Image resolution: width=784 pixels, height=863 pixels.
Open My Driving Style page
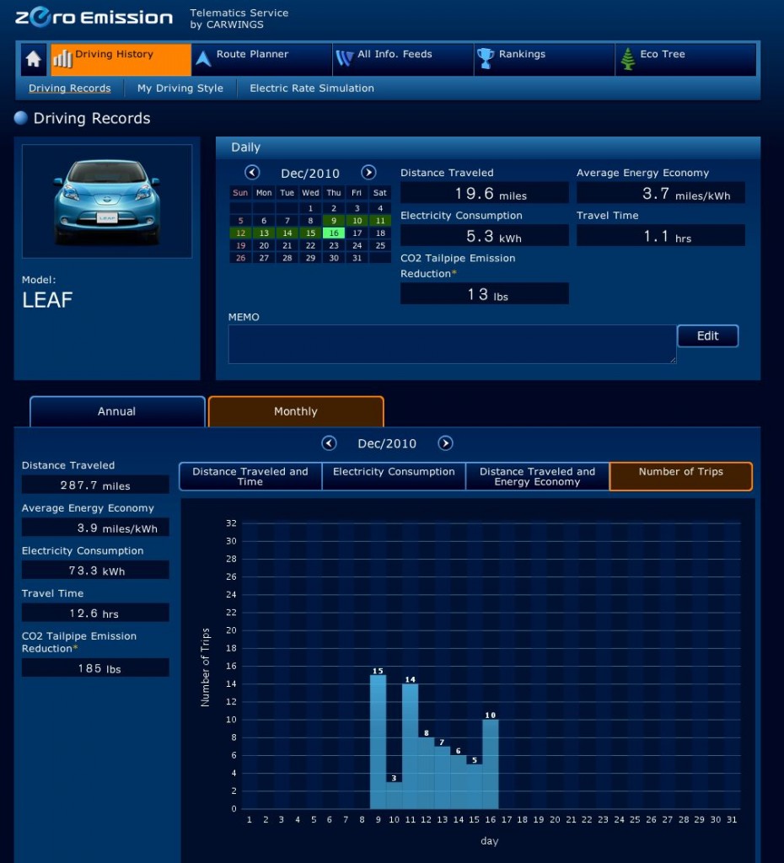(180, 88)
